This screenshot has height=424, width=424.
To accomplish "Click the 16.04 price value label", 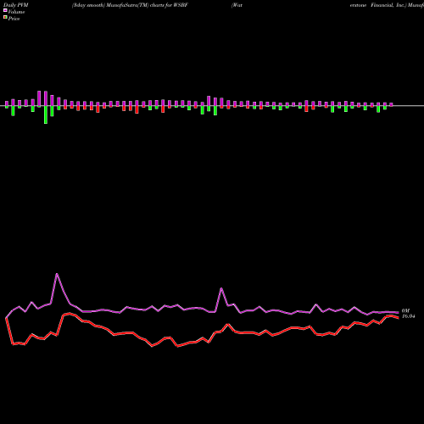I will [409, 316].
